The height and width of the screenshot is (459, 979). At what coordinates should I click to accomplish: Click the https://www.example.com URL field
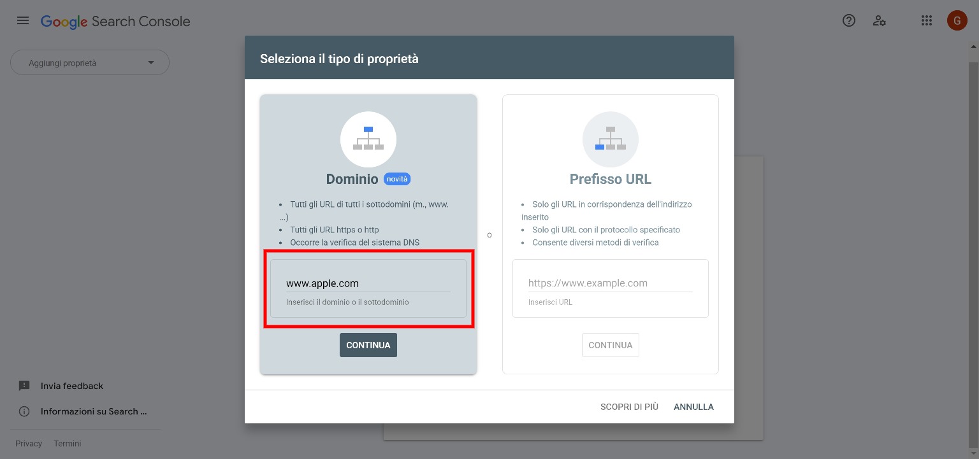pos(611,283)
